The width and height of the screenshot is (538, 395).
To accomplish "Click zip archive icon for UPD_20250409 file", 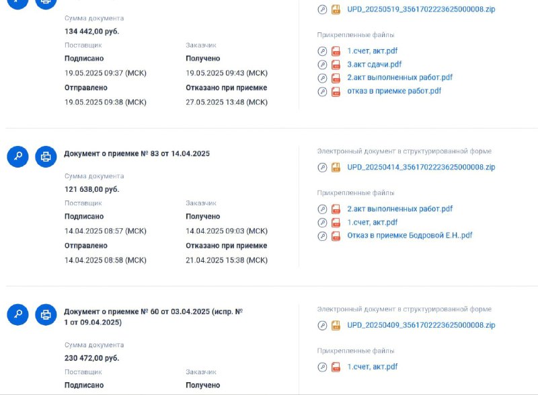I will (x=336, y=325).
